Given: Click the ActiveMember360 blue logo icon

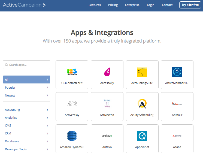Looking at the screenshot, I should tap(177, 72).
